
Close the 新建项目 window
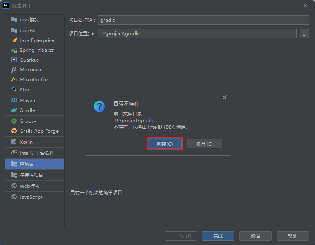(306, 5)
